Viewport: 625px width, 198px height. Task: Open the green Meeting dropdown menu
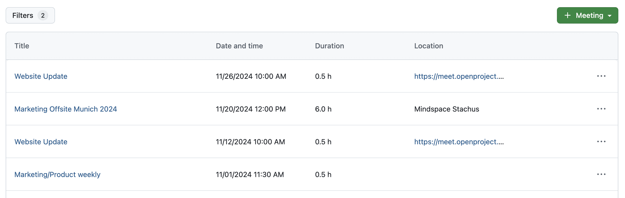[587, 15]
